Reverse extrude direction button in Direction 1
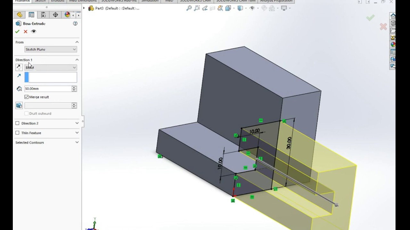The width and height of the screenshot is (410, 230). click(19, 67)
